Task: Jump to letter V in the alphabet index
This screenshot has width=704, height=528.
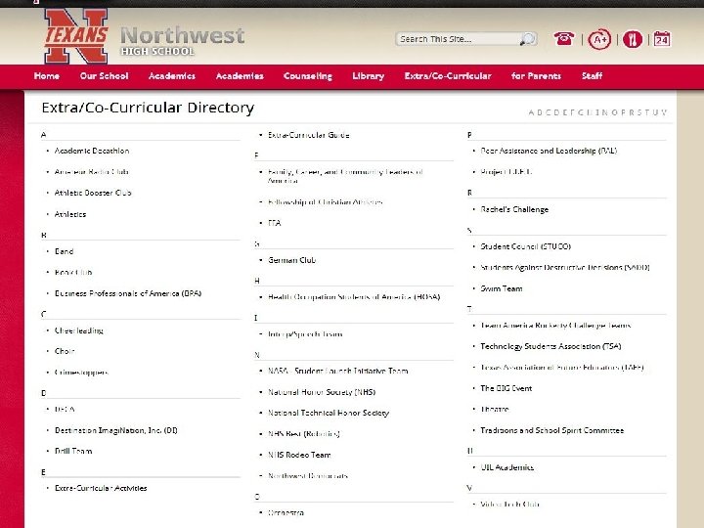Action: point(664,112)
